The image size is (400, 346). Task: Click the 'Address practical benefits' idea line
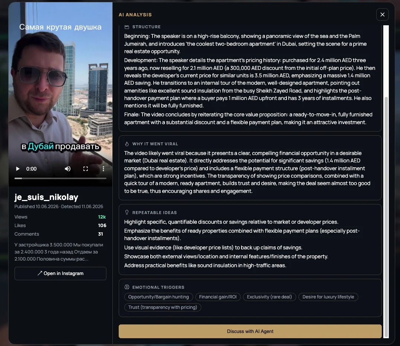[x=205, y=265]
